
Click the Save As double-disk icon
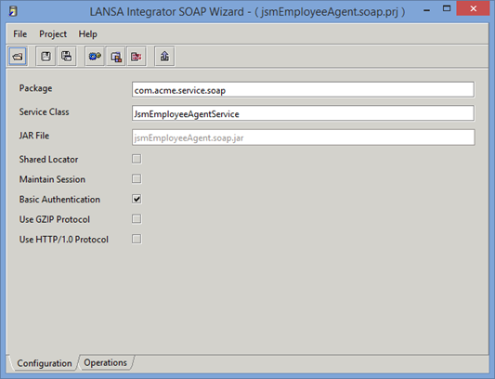(67, 57)
